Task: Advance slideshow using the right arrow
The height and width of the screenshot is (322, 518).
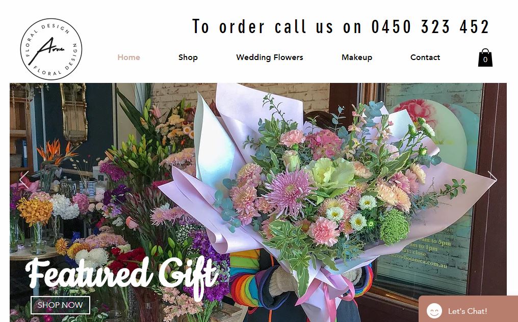Action: coord(492,180)
